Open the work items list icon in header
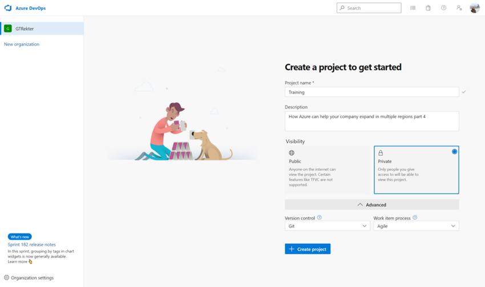The width and height of the screenshot is (485, 287). click(413, 8)
